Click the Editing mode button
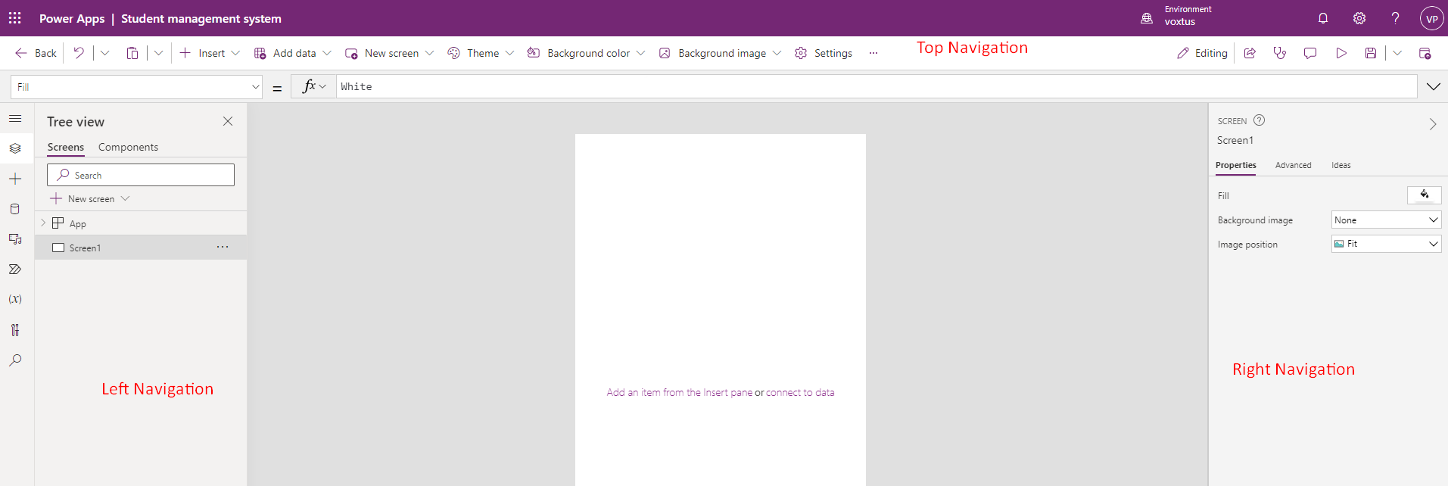 [1202, 53]
